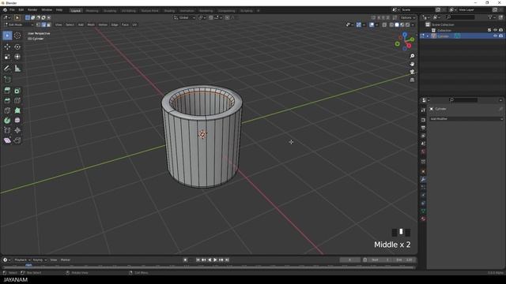Activate the Spin tool

[7, 121]
